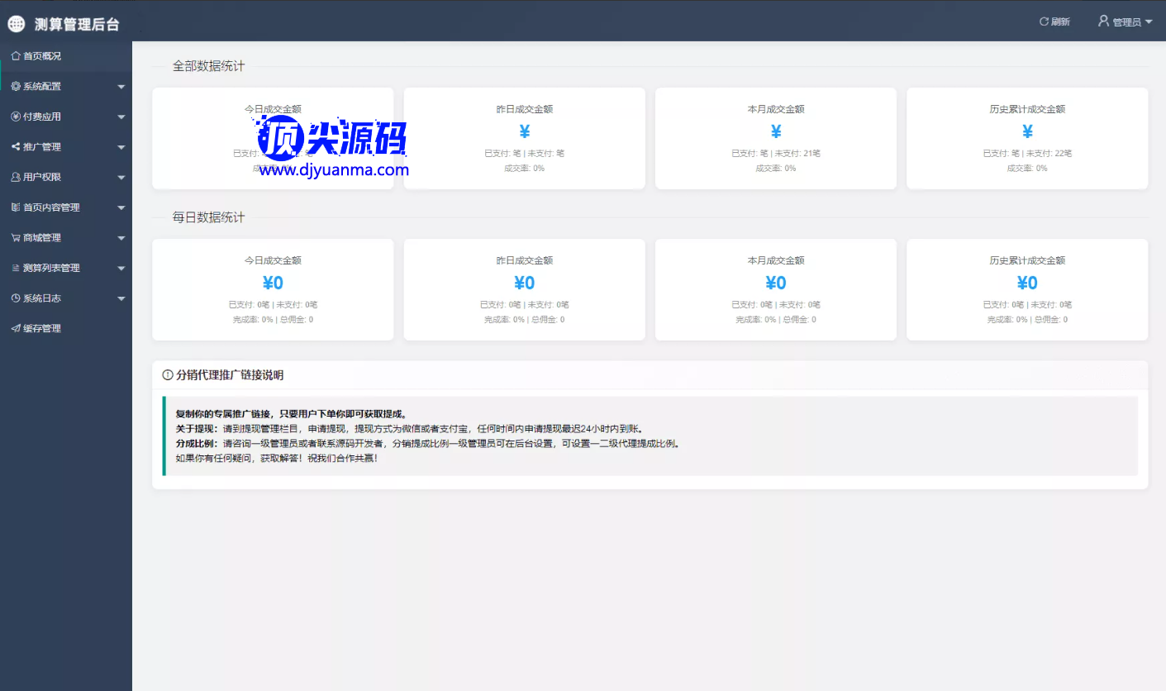
Task: Click the 今日成交金额 ¥0 card in 每日数据统计
Action: 273,289
